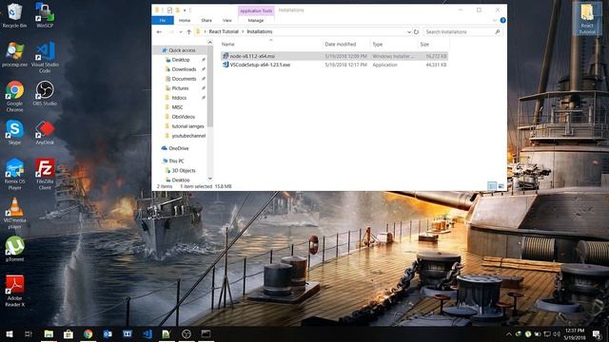Open VLC media player desktop icon
Image resolution: width=609 pixels, height=342 pixels.
(x=14, y=213)
